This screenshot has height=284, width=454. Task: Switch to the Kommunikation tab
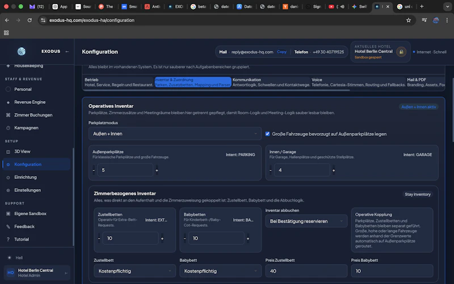[271, 82]
